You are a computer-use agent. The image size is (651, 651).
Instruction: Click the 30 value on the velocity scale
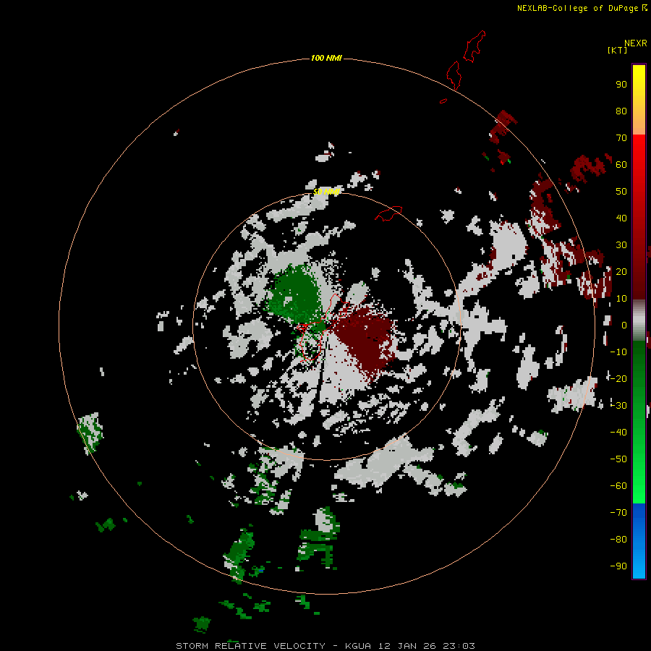(621, 245)
